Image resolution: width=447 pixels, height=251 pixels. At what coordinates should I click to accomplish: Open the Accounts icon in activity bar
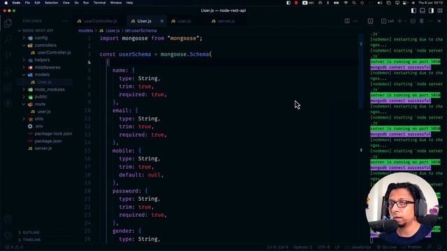click(8, 219)
